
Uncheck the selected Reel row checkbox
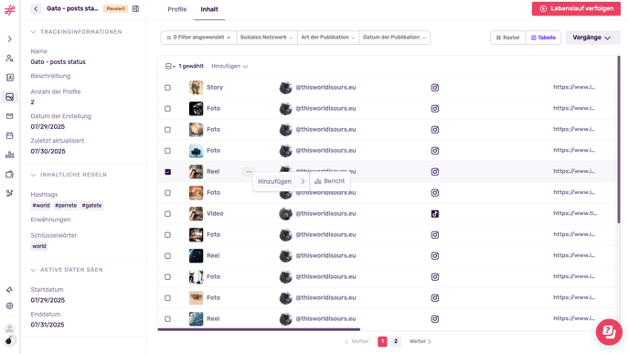click(167, 172)
